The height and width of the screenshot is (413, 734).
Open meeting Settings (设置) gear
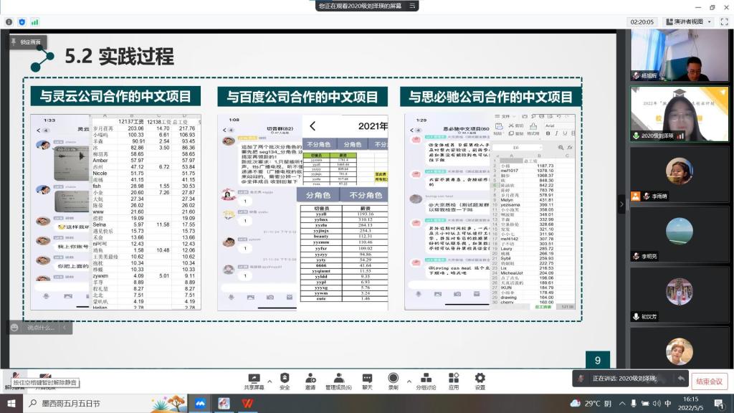click(480, 380)
